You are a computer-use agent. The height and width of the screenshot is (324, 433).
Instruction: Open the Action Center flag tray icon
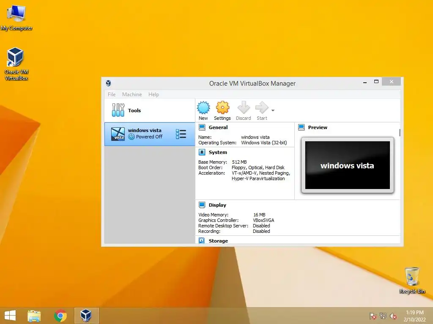click(x=373, y=316)
